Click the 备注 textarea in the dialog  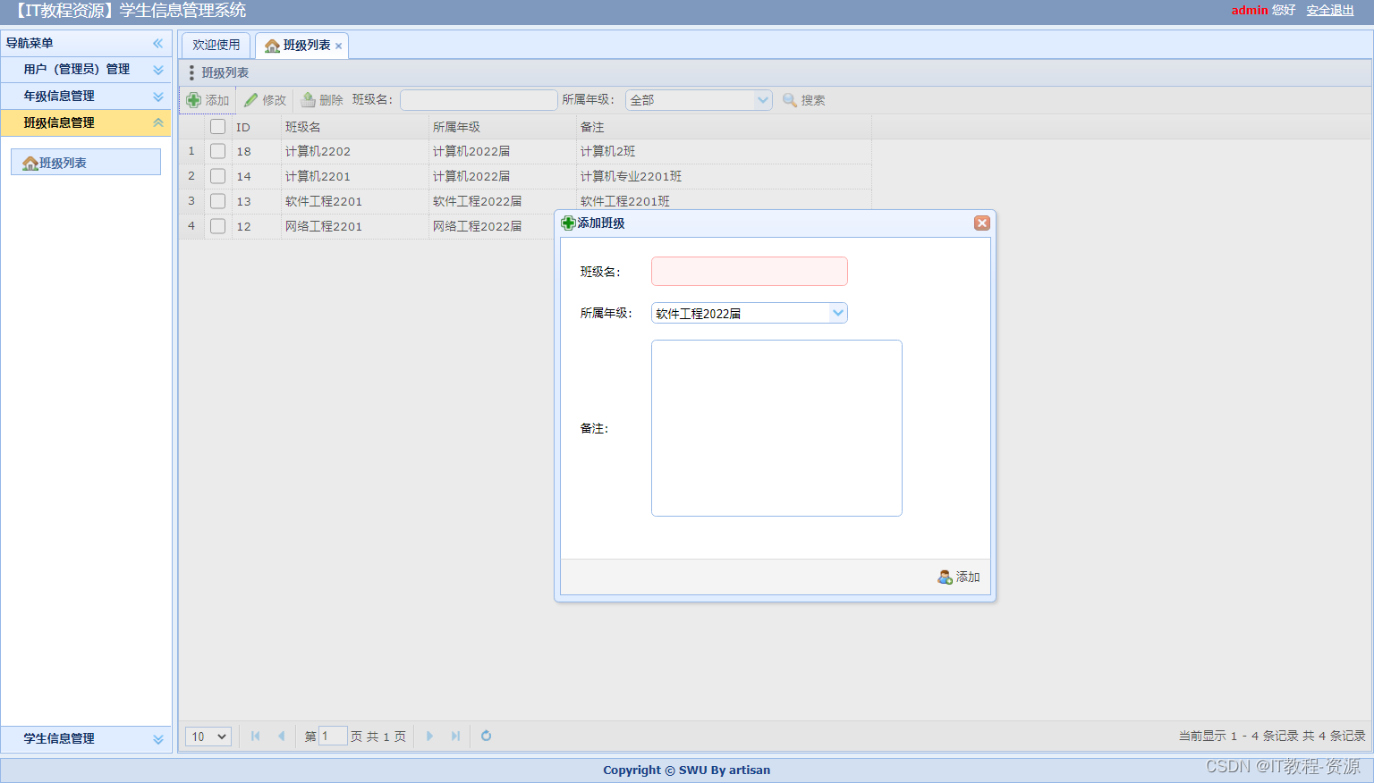click(776, 428)
